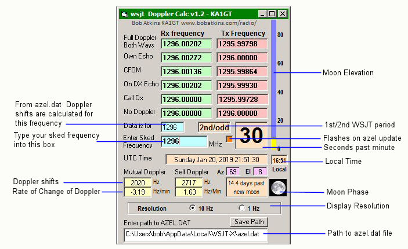Viewport: 408px width, 249px height.
Task: Click the Self Doppler value 2717
Action: pyautogui.click(x=189, y=182)
